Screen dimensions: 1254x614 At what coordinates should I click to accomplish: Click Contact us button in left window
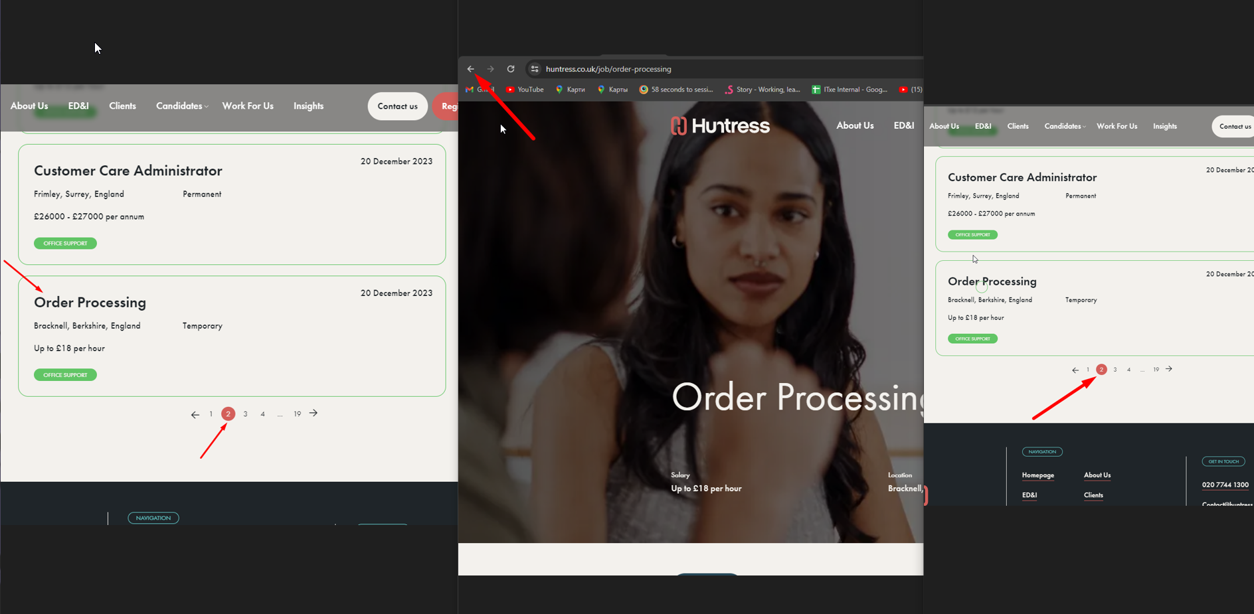[397, 106]
